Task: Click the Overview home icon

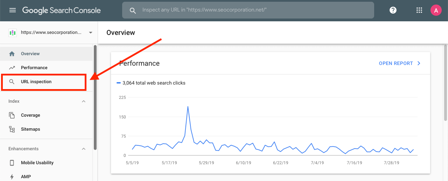Action: pos(12,54)
